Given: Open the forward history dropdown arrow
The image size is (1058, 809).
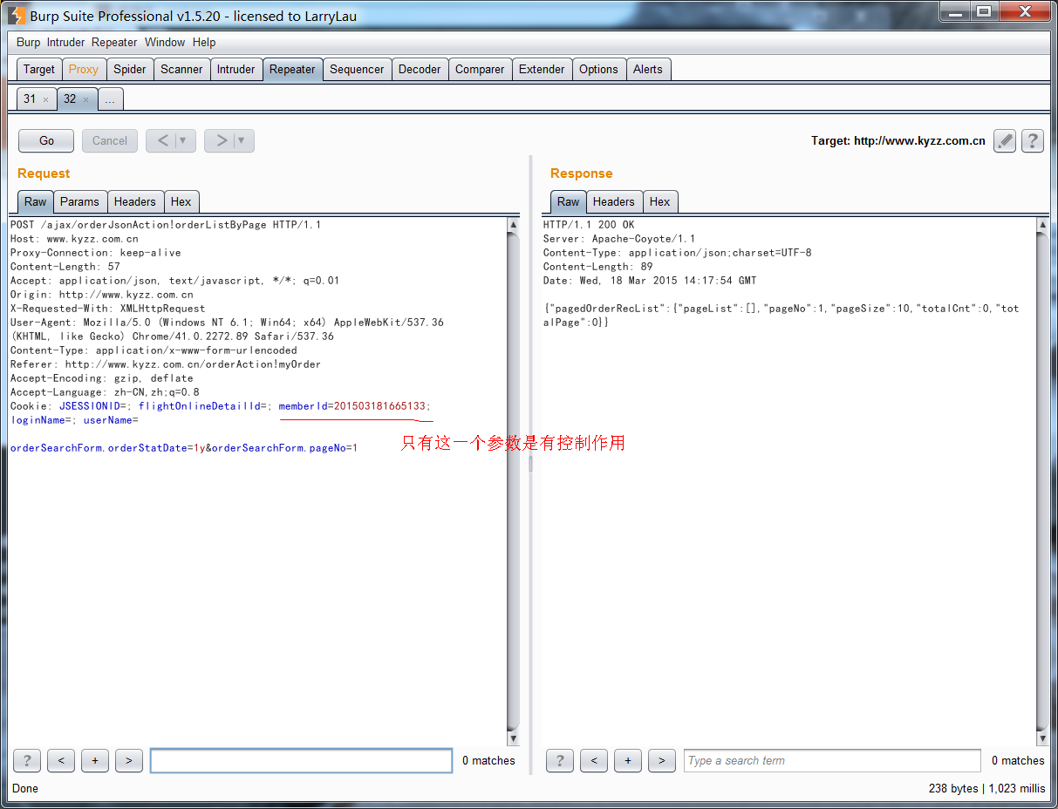Looking at the screenshot, I should tap(242, 140).
